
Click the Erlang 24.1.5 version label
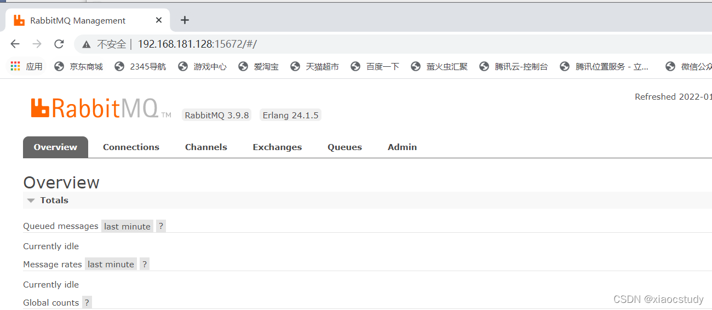click(x=290, y=115)
